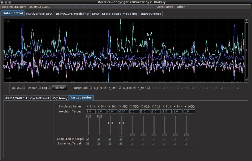Viewport: 252px width, 161px height.
Task: Click the plot scrollbar down arrow
Action: (246, 81)
